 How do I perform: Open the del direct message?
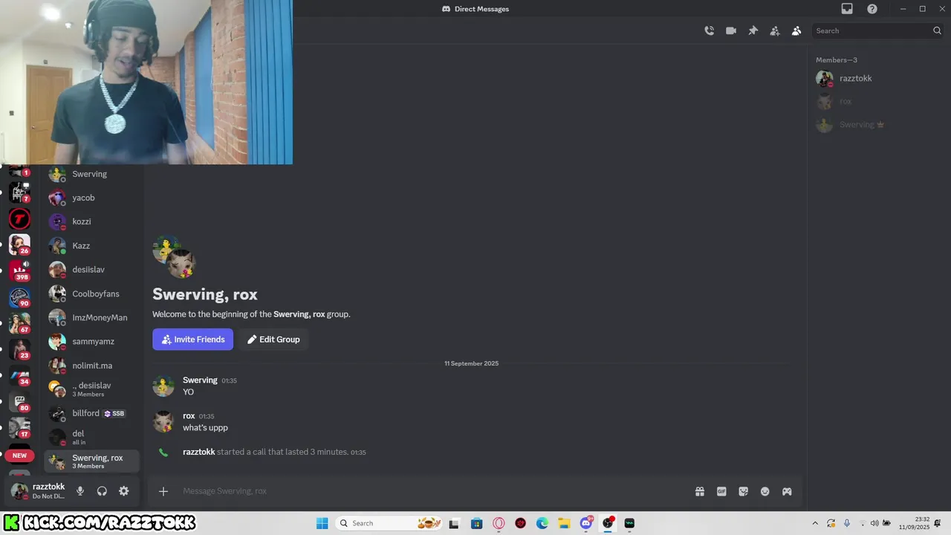pyautogui.click(x=92, y=437)
